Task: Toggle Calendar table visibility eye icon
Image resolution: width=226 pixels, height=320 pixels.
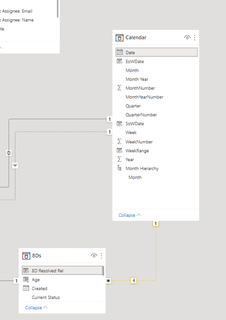Action: 187,37
